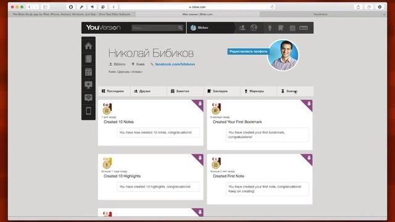Image resolution: width=395 pixels, height=222 pixels.
Task: Click the medal icon of Created First Note
Action: 216,163
